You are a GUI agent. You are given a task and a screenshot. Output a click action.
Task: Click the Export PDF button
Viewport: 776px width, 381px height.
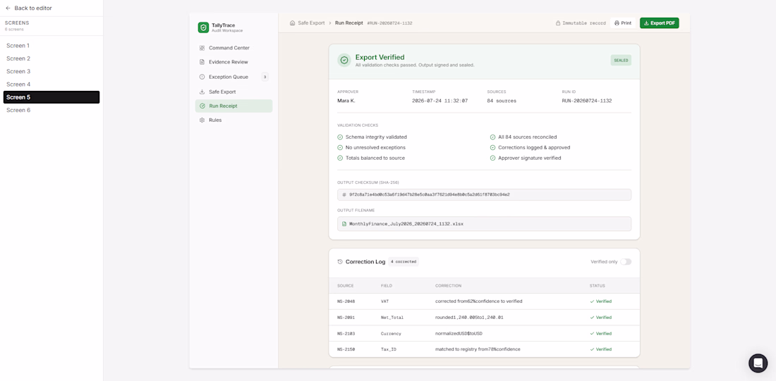[x=659, y=23]
